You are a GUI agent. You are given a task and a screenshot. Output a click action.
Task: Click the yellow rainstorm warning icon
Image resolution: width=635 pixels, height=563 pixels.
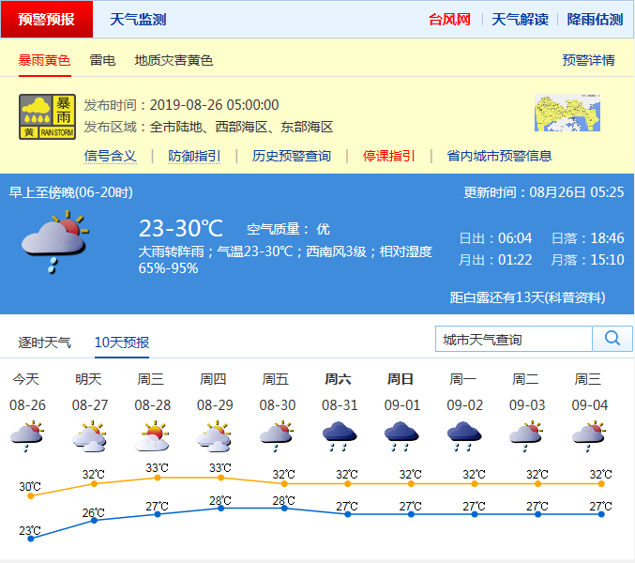[x=47, y=117]
